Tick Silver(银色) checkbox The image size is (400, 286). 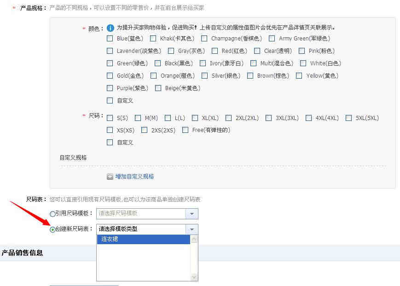point(204,76)
